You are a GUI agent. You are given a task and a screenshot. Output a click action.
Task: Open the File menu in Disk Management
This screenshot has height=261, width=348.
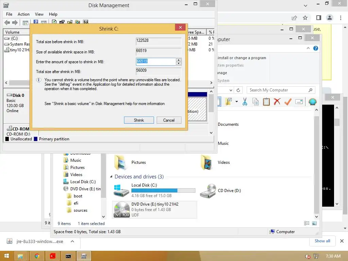(9, 14)
